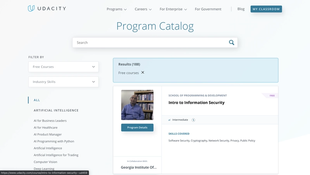This screenshot has width=310, height=175.
Task: Open the Blog link
Action: [x=241, y=9]
